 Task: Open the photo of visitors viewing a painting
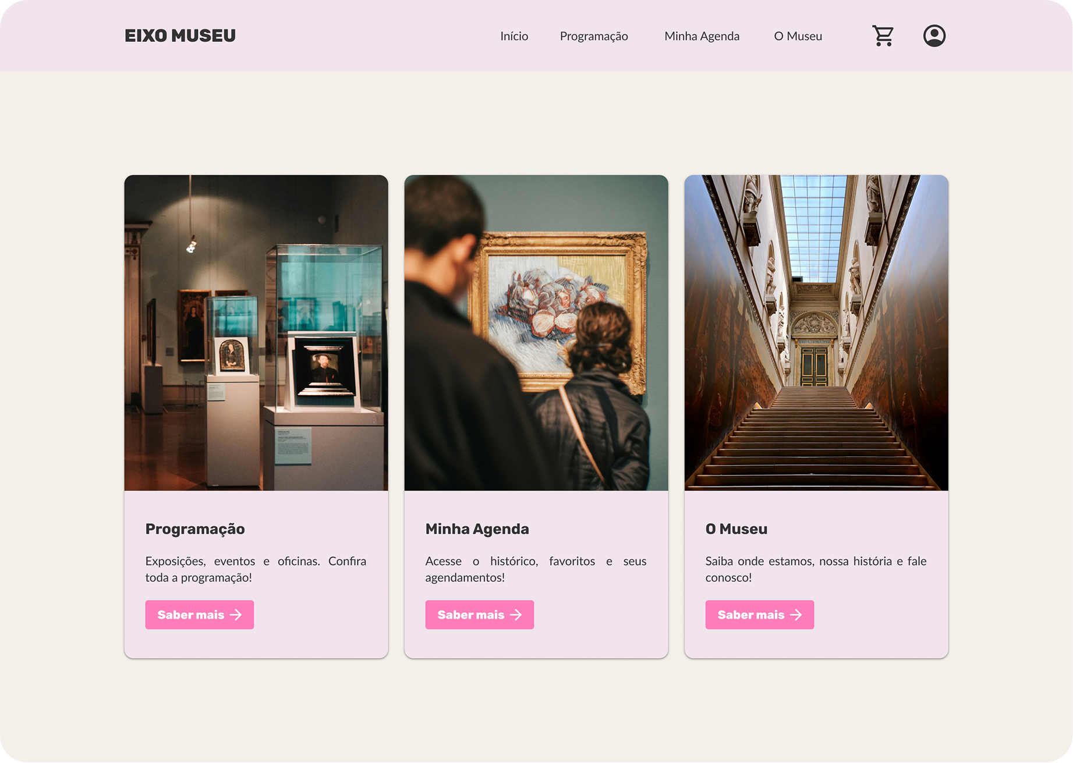(536, 333)
